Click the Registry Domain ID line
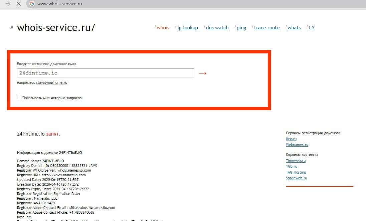 [x=57, y=166]
